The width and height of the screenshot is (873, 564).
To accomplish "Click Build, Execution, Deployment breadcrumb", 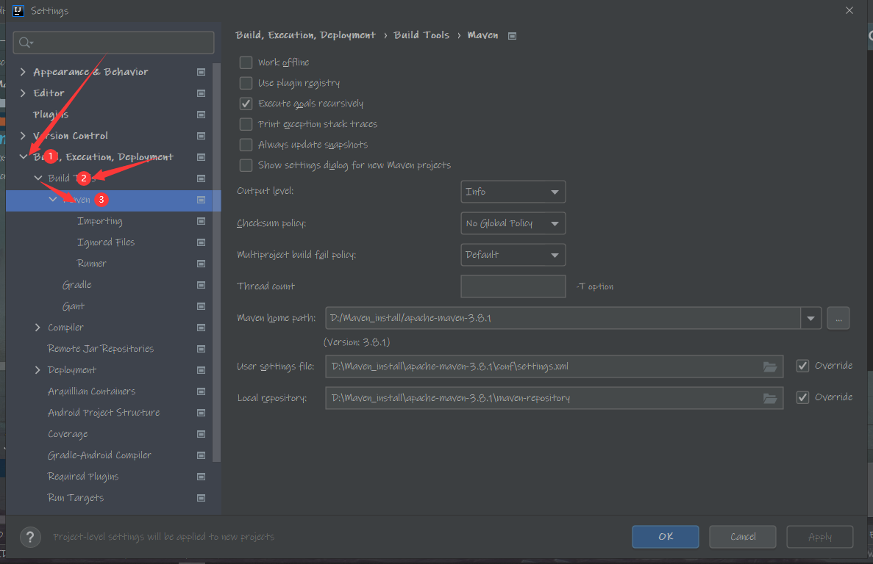I will point(306,35).
